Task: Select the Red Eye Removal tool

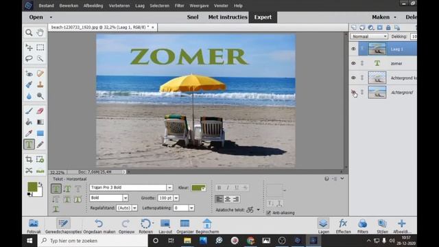Action: click(x=29, y=73)
